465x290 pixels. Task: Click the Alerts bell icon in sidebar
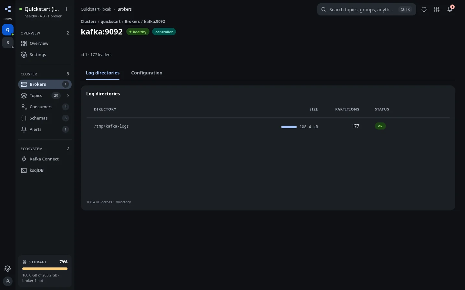pyautogui.click(x=24, y=130)
